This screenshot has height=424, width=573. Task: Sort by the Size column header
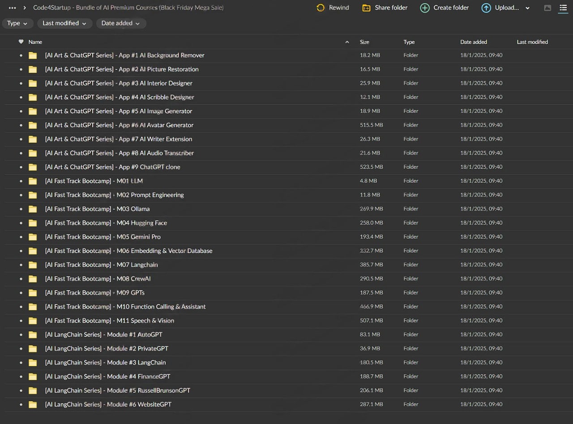[364, 42]
